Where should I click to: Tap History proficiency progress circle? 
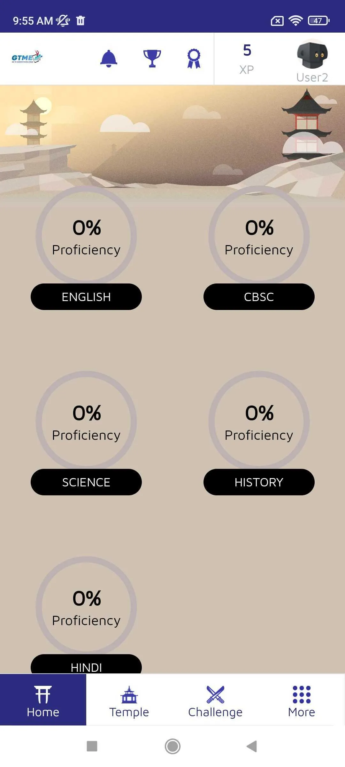(x=259, y=422)
